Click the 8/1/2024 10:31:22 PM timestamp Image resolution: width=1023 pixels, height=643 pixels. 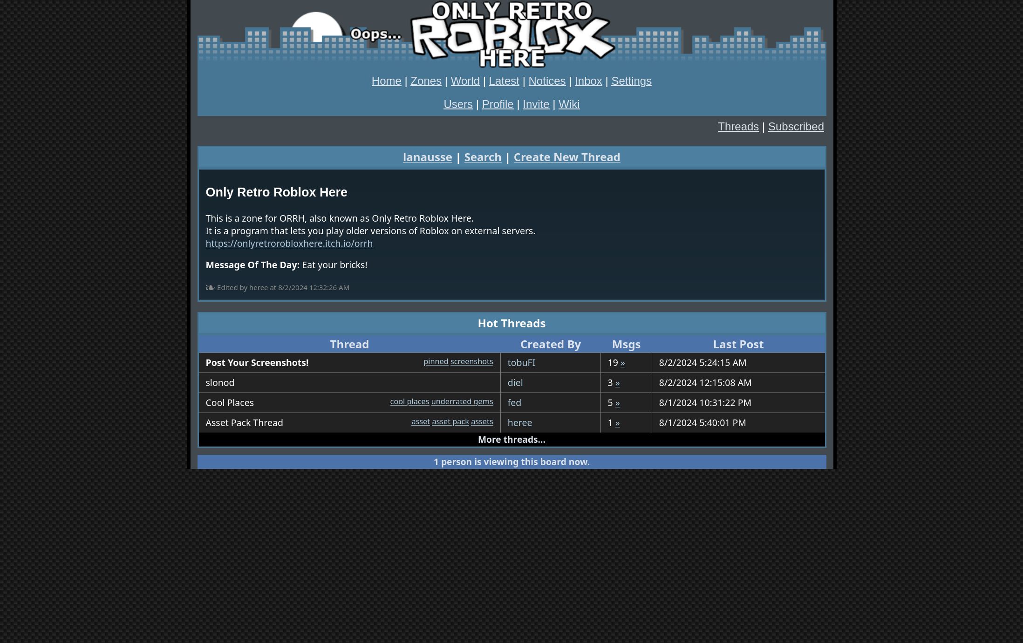[x=705, y=403]
